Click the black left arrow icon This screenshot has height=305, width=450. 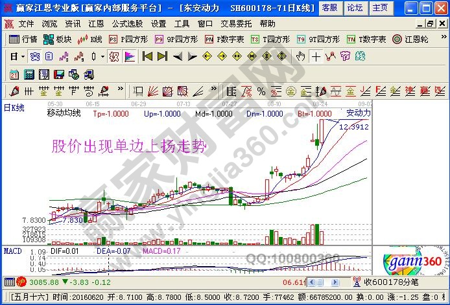178,56
